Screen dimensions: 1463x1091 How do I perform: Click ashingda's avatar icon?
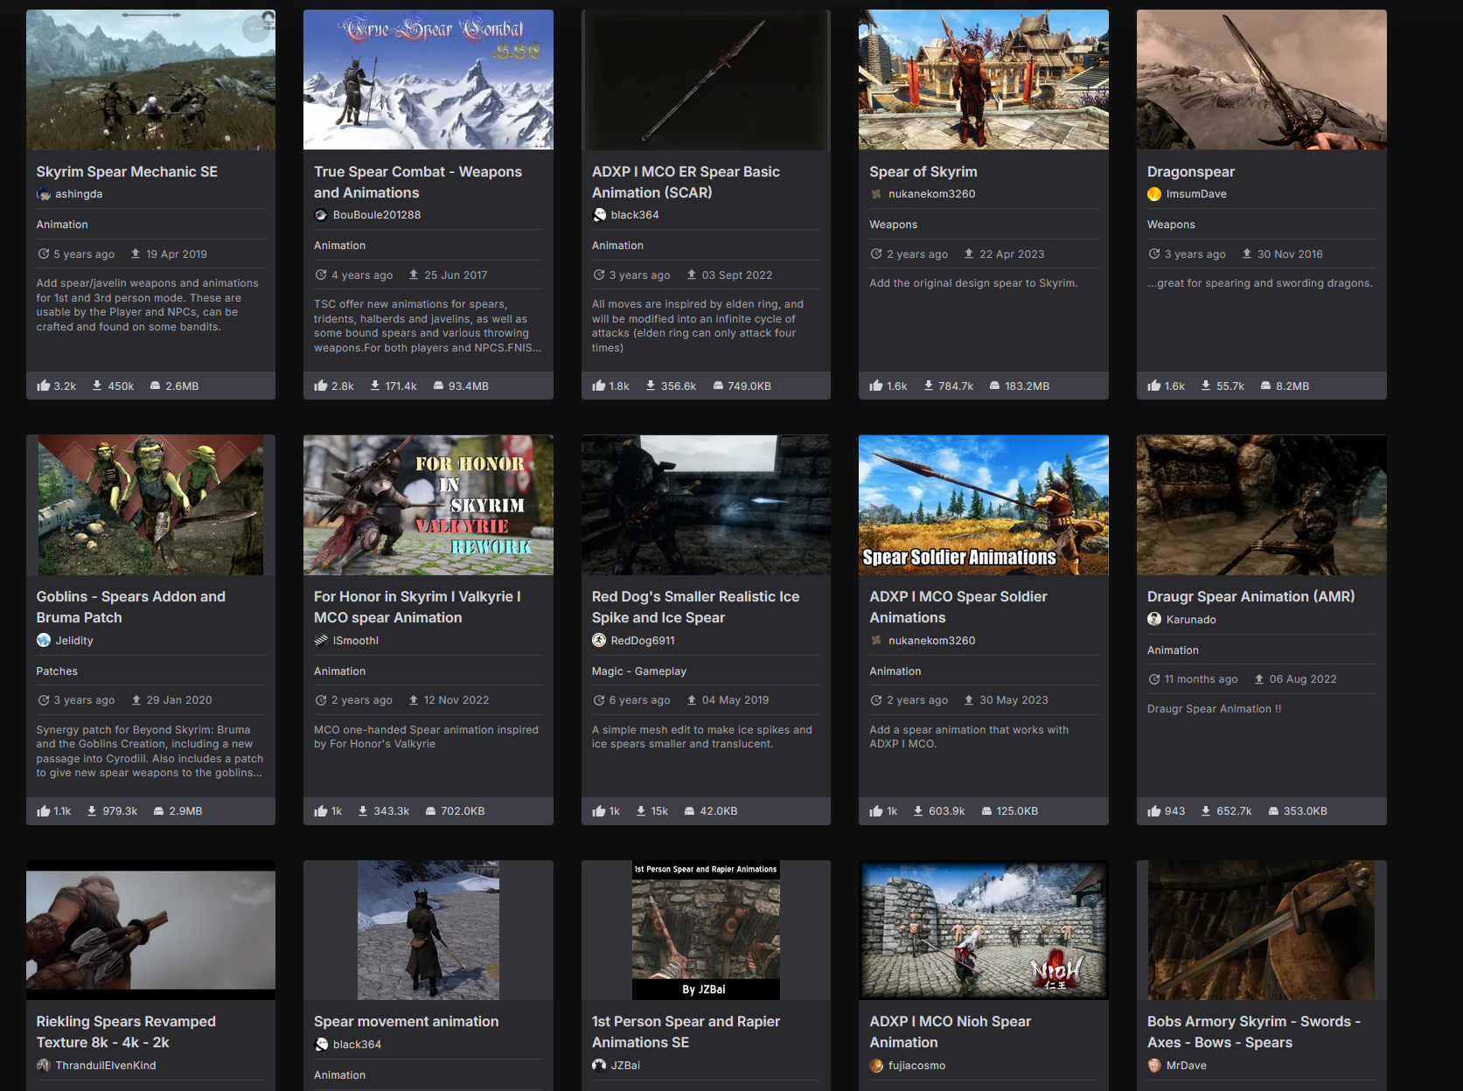[x=44, y=194]
